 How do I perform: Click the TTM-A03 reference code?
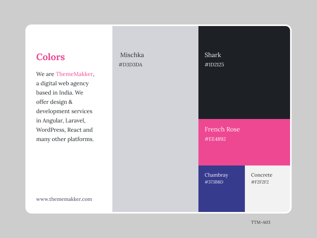tap(261, 222)
